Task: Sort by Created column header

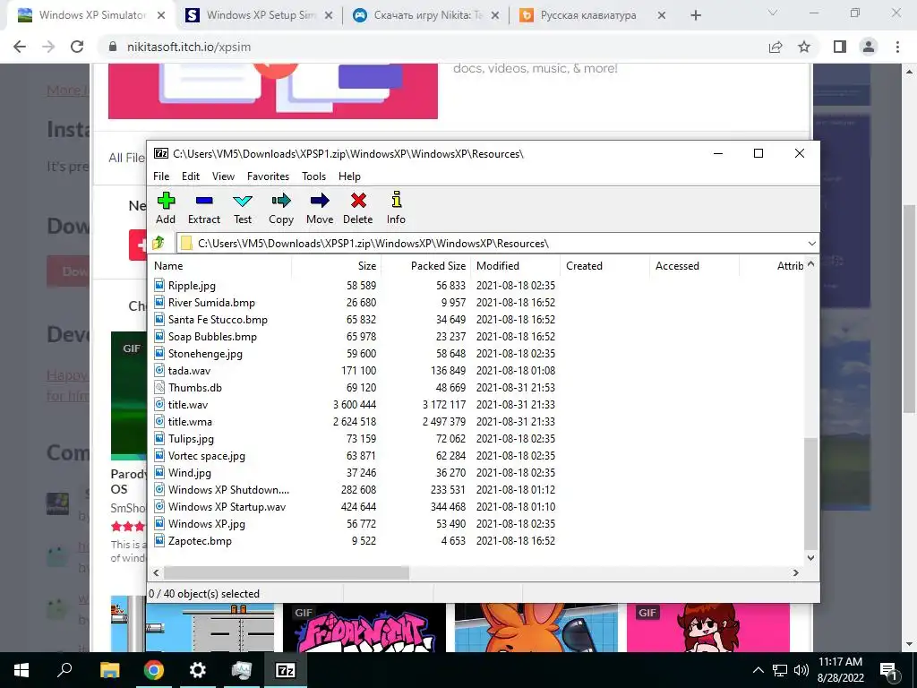Action: point(604,265)
